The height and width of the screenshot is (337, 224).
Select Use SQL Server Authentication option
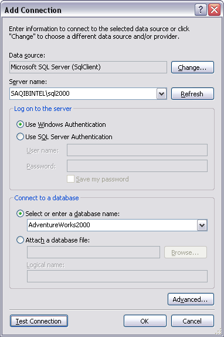(x=20, y=137)
